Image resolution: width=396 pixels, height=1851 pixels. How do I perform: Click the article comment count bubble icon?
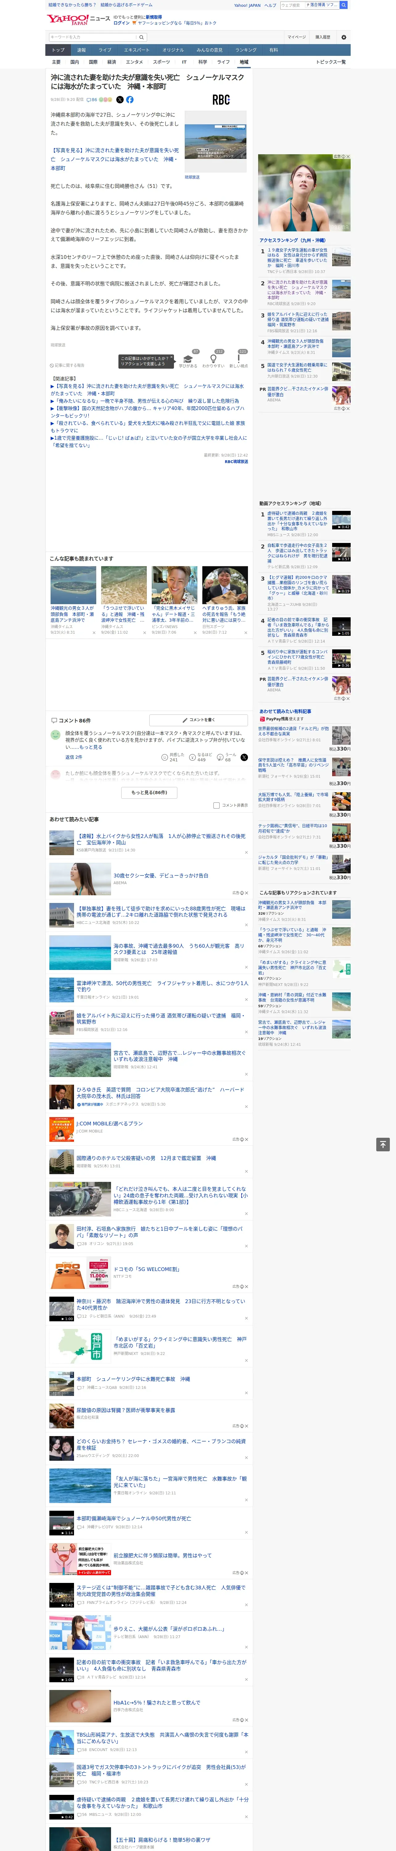(89, 100)
